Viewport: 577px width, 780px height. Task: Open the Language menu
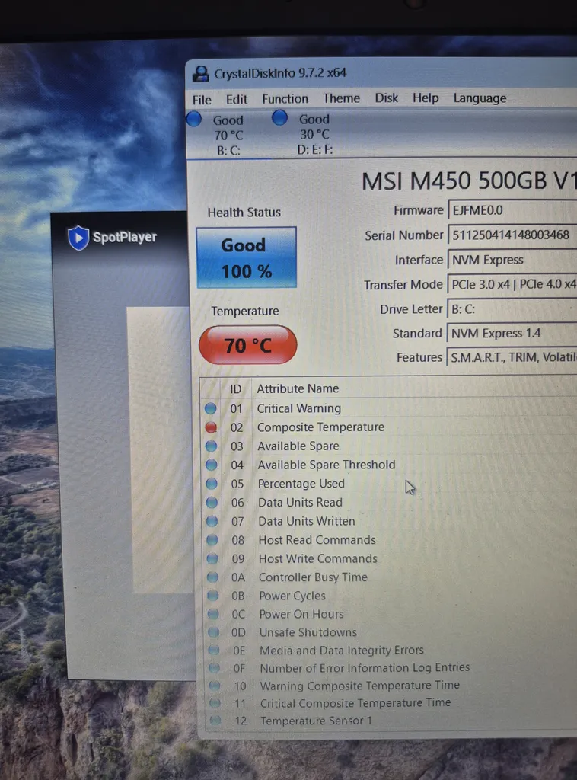click(x=480, y=98)
